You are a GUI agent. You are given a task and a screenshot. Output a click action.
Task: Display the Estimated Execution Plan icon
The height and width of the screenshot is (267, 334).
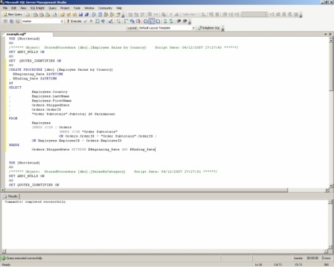point(98,21)
